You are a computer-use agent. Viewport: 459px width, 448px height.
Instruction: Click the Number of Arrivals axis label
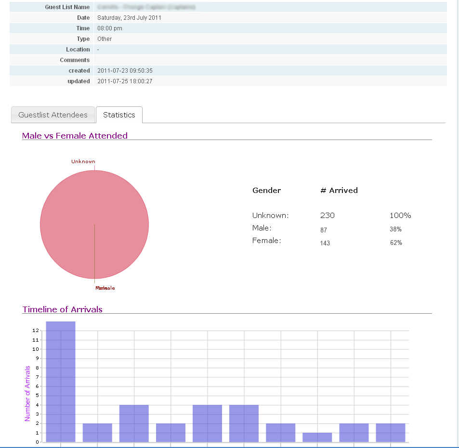click(27, 393)
